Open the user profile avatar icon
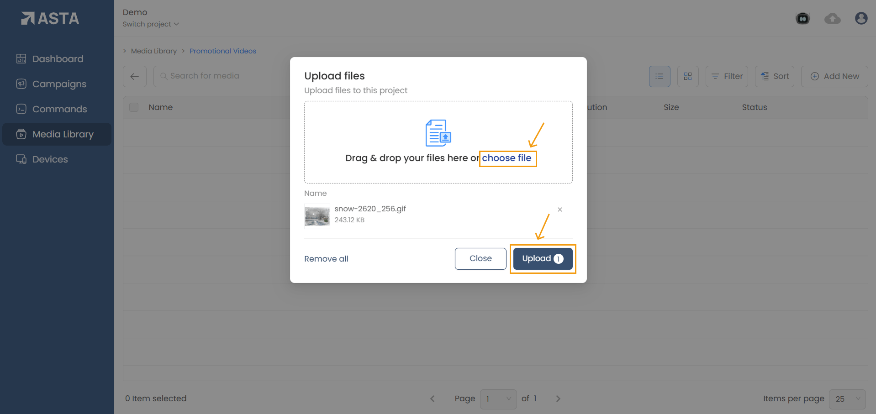Viewport: 876px width, 414px height. (x=861, y=18)
